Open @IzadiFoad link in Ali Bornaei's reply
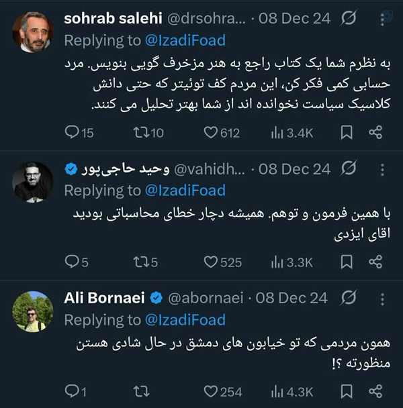Screen dimensions: 403x408 pos(185,319)
